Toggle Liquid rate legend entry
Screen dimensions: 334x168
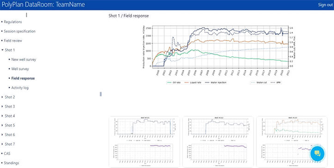193,83
